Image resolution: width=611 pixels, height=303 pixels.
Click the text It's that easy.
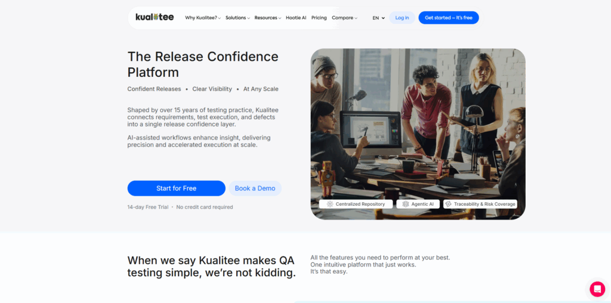[x=329, y=271]
